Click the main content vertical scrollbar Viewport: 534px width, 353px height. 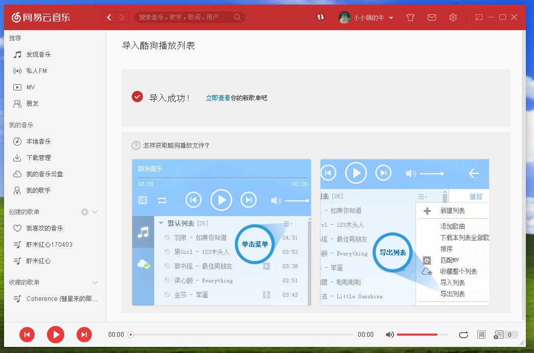[x=524, y=175]
